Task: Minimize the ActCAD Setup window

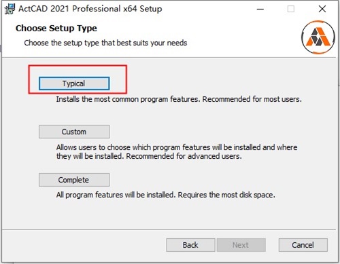Action: [260, 9]
